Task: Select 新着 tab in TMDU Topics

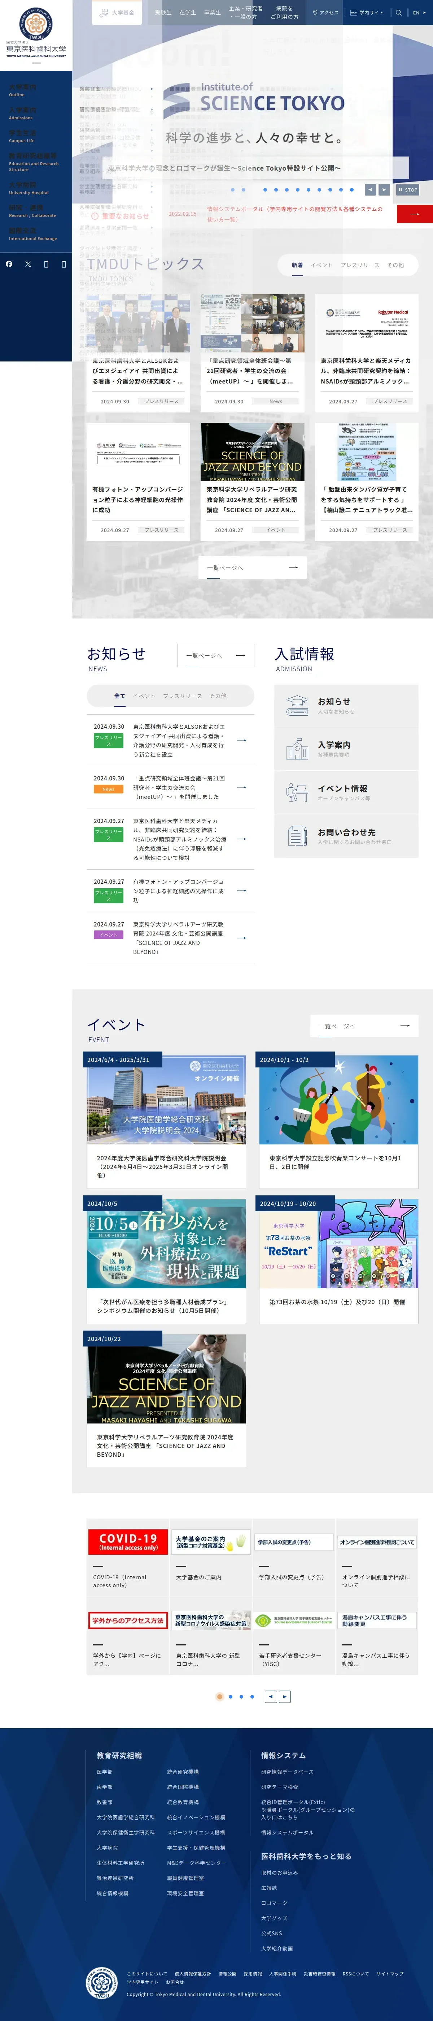Action: pos(298,265)
